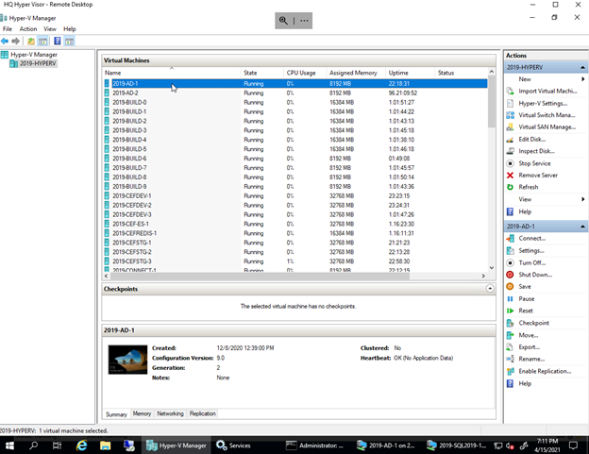
Task: Click the horizontal scroll right arrow
Action: pos(483,276)
